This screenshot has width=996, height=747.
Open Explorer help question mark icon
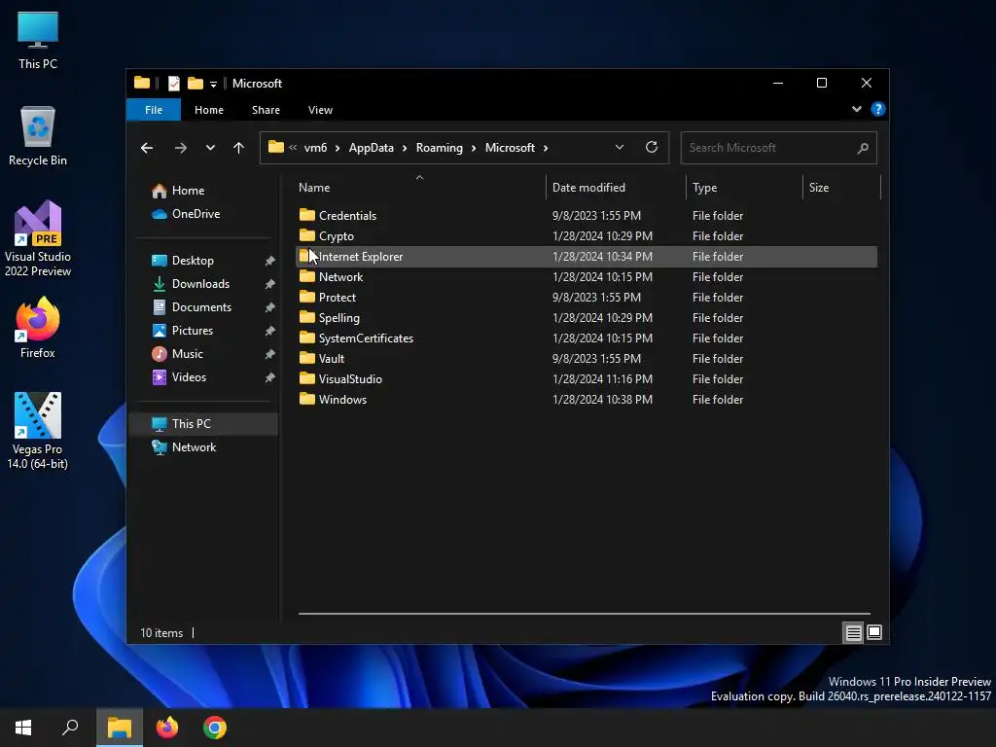(x=878, y=109)
